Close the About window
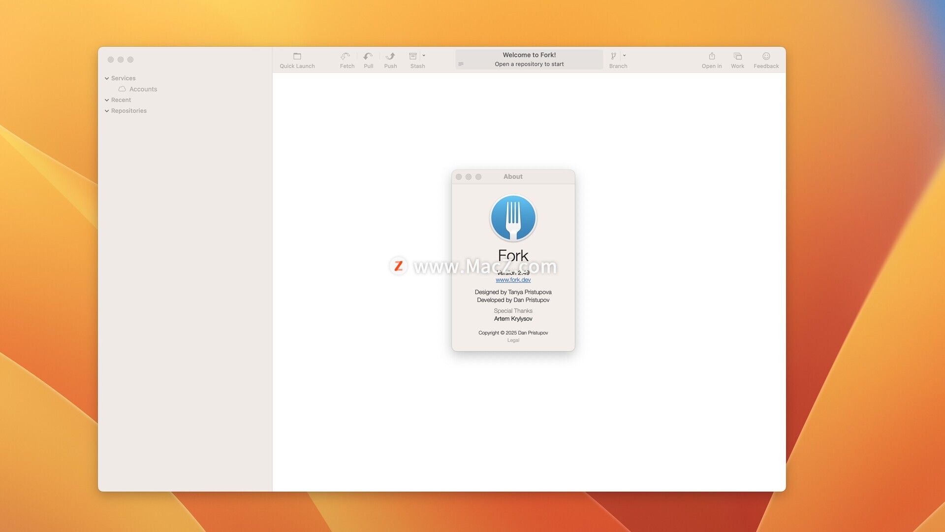Viewport: 945px width, 532px height. (x=459, y=177)
